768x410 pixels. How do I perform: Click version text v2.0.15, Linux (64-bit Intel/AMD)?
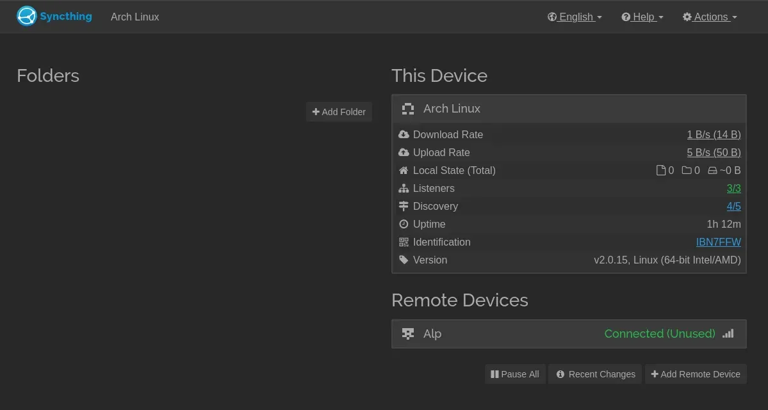667,260
